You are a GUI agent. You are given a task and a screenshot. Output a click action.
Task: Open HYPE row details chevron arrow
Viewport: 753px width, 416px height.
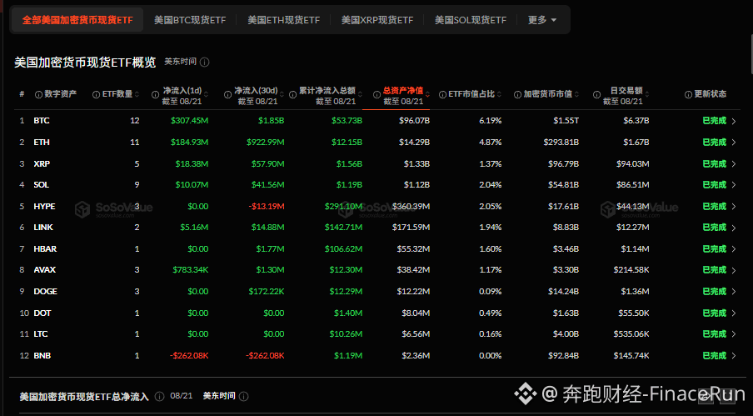click(734, 207)
